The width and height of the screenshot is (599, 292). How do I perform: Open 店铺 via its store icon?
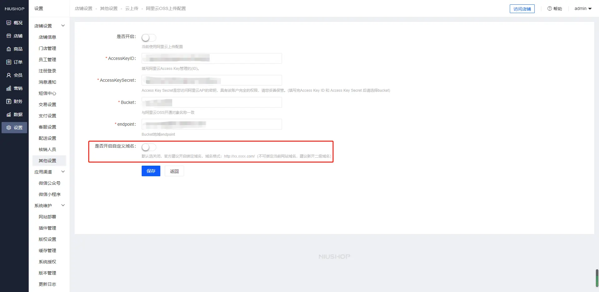[x=9, y=36]
